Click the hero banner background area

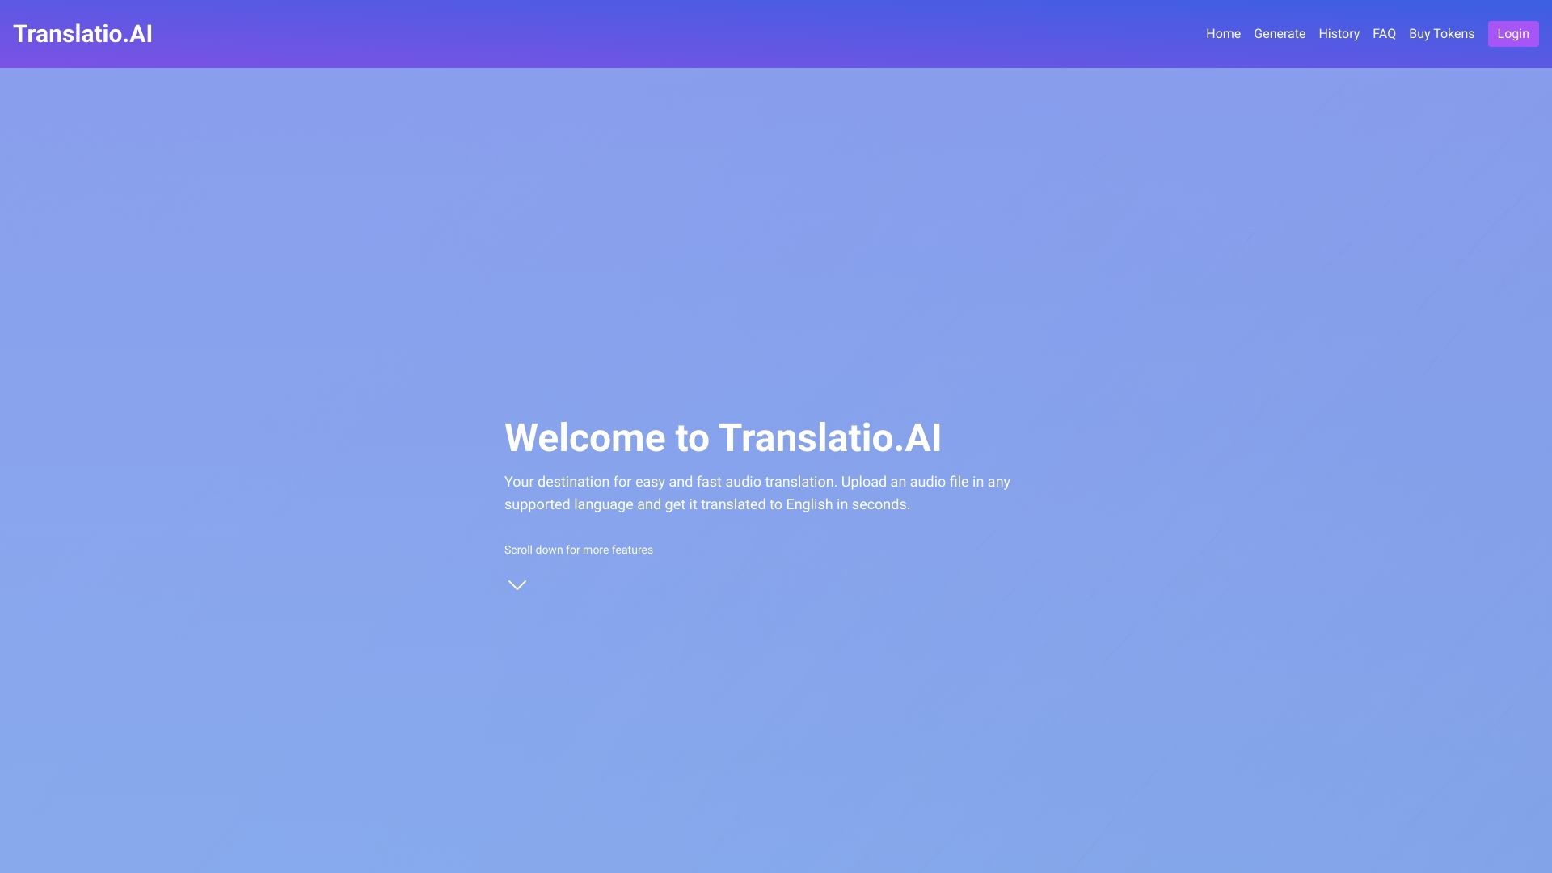pyautogui.click(x=776, y=242)
